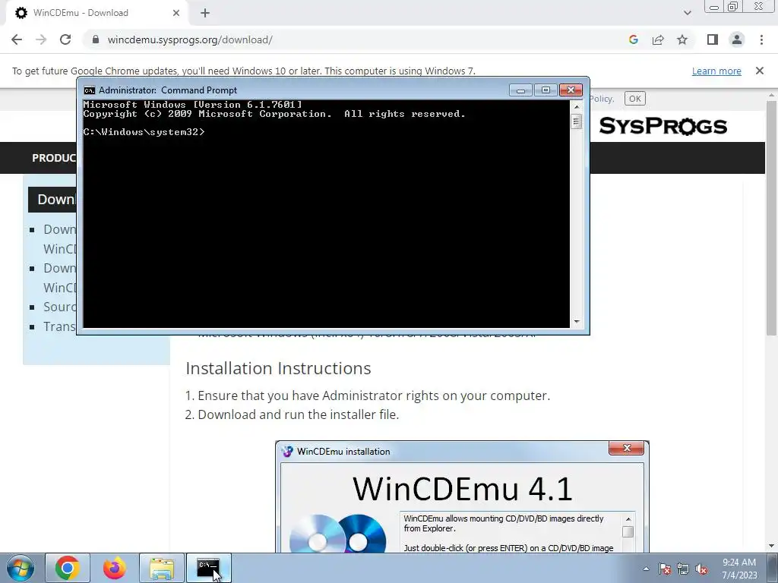Open a new Chrome tab

click(x=205, y=13)
